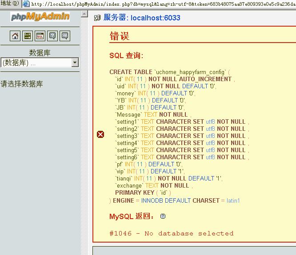296x255 pixels.
Task: Click the `money` column line
Action: point(155,93)
